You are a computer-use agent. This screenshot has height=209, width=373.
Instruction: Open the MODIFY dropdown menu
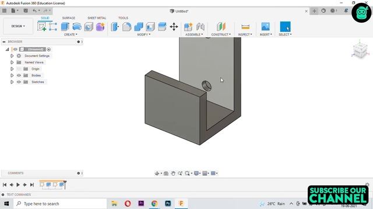144,35
